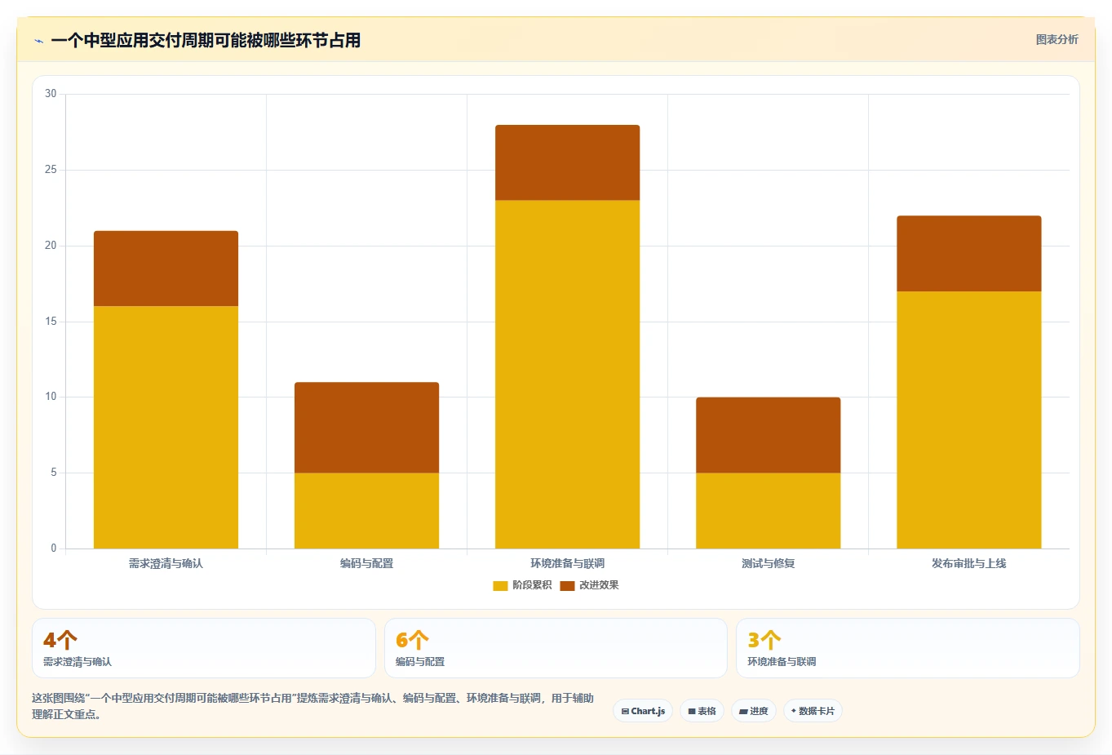Image resolution: width=1112 pixels, height=755 pixels.
Task: Click the yellow bar segment for 需求澄清与确认
Action: coord(166,427)
